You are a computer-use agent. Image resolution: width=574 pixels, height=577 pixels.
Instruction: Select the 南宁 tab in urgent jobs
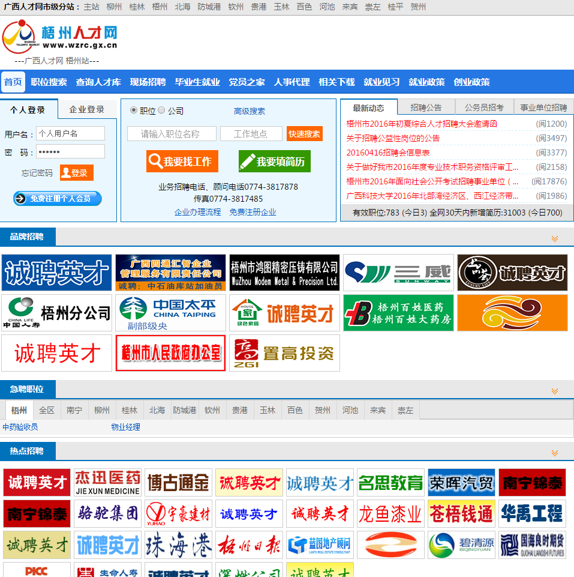(x=74, y=410)
